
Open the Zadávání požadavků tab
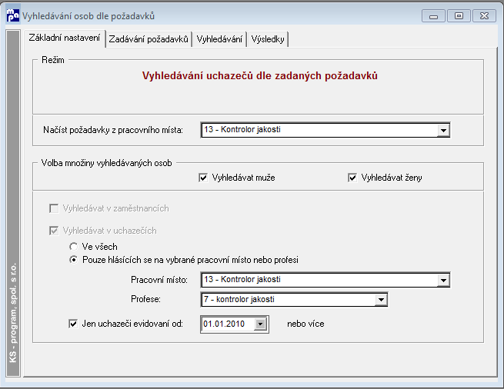149,39
